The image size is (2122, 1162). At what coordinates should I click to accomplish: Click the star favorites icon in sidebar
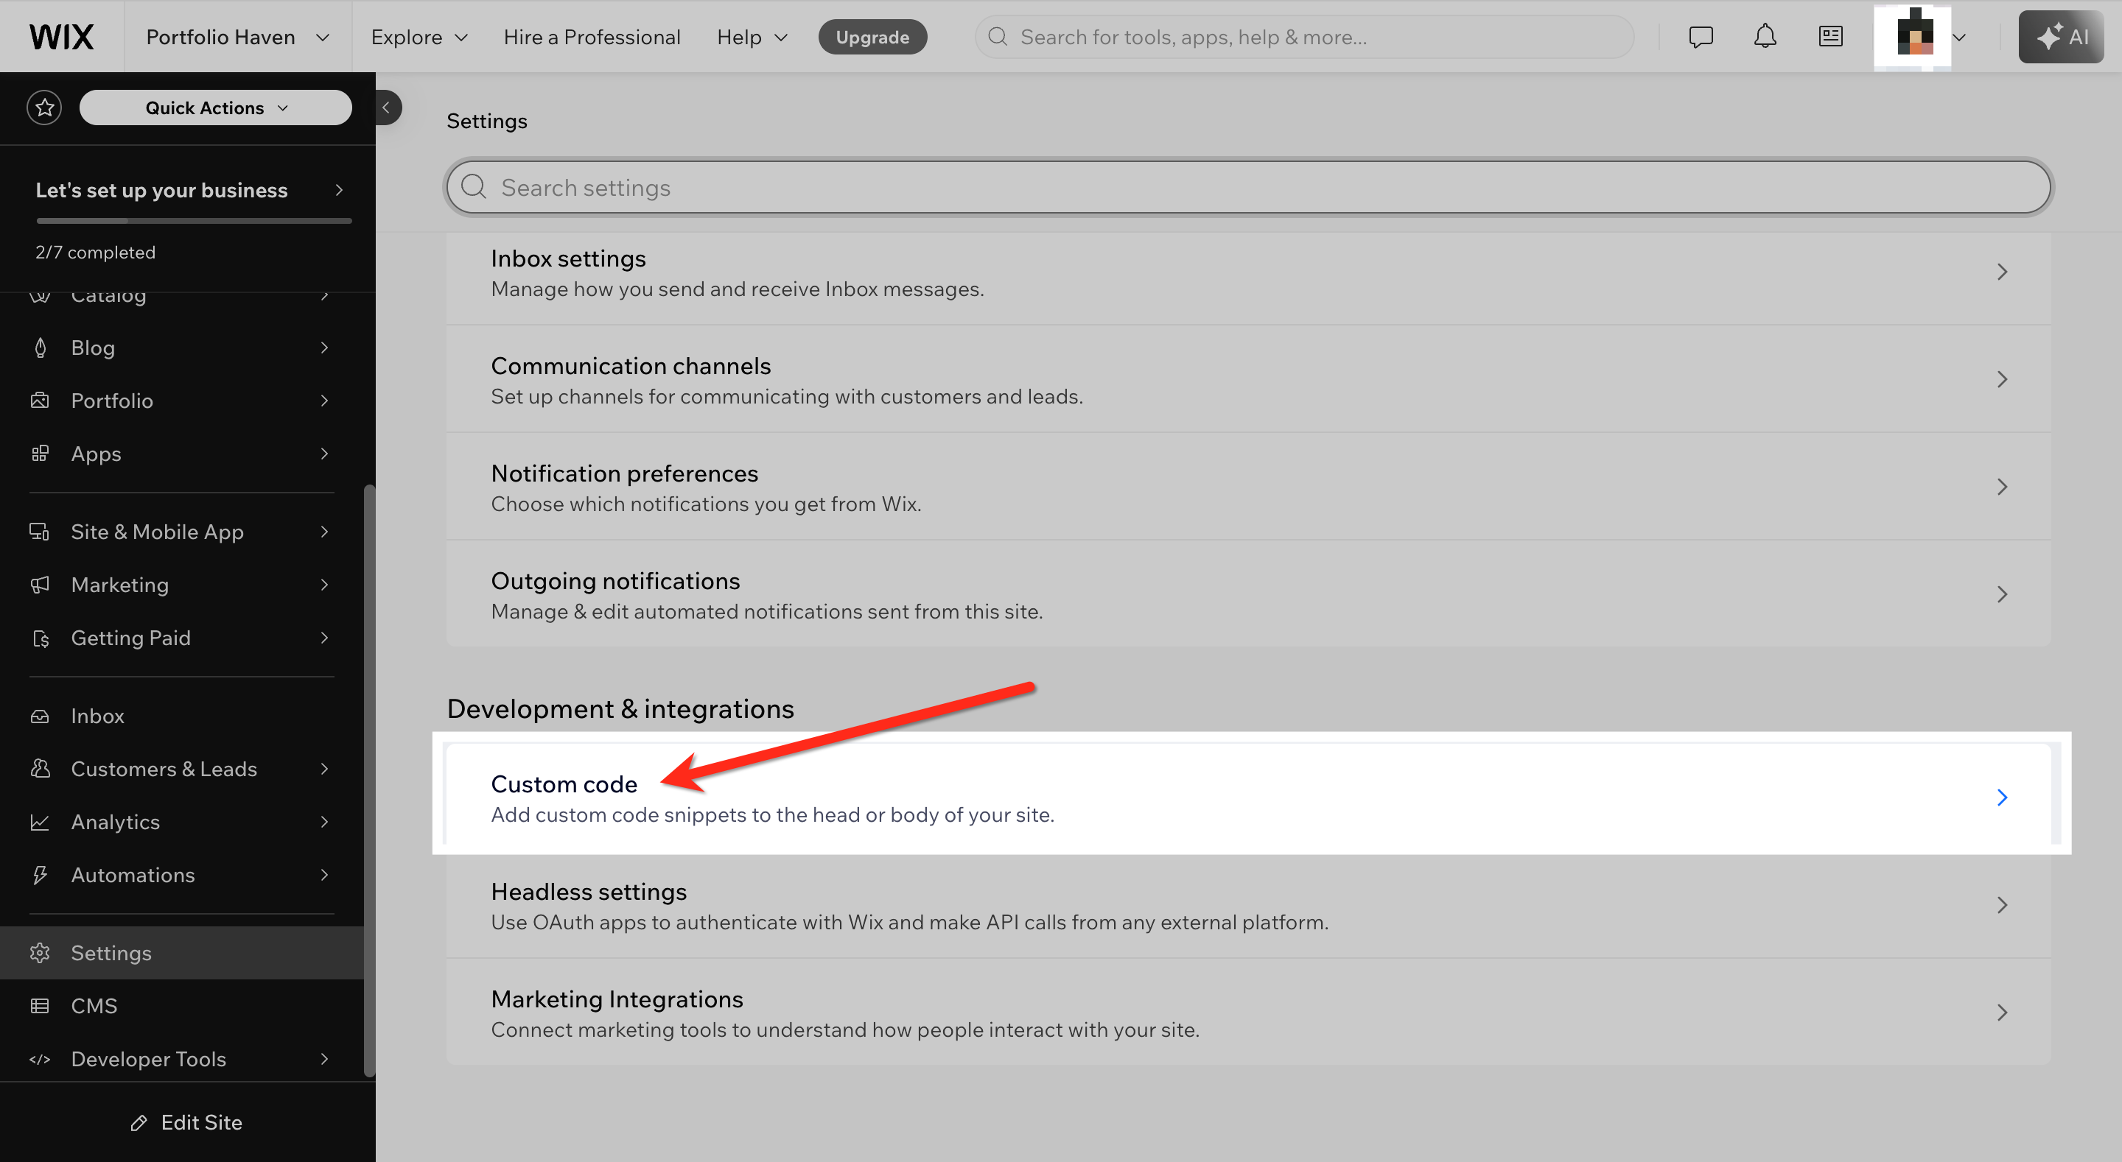pos(44,108)
